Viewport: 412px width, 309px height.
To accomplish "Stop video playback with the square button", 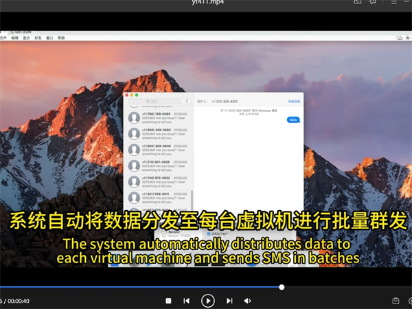I will tap(168, 300).
